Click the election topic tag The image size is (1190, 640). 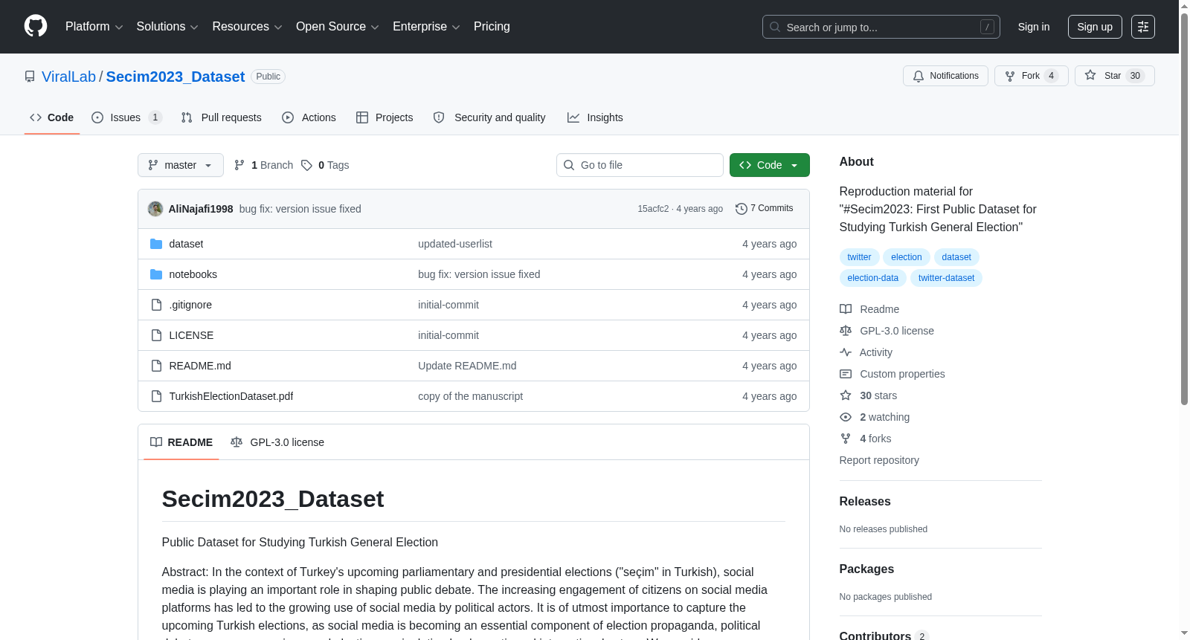pyautogui.click(x=907, y=257)
